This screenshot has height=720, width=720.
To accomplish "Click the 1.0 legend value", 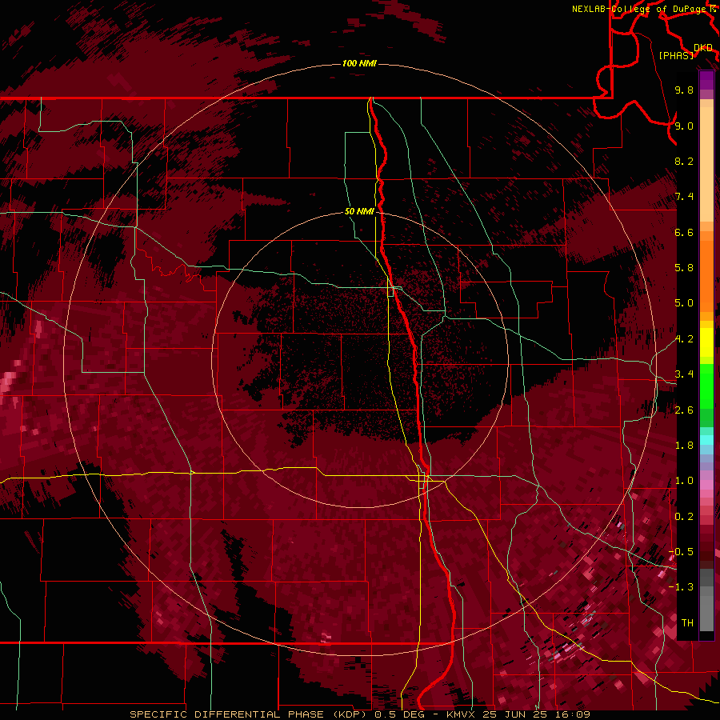I will coord(684,481).
